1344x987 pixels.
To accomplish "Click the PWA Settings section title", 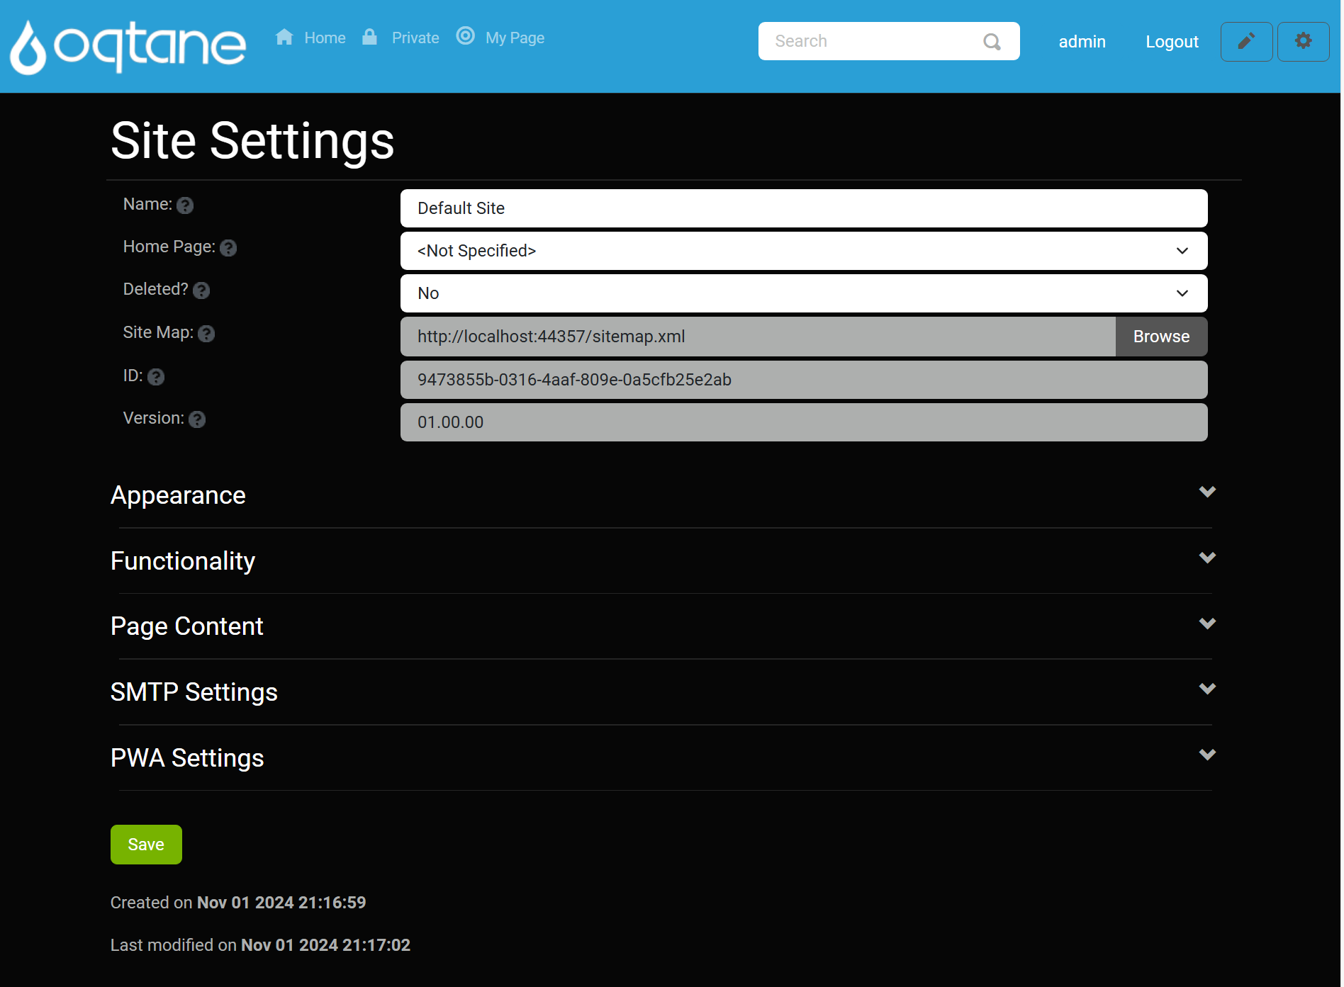I will [187, 758].
